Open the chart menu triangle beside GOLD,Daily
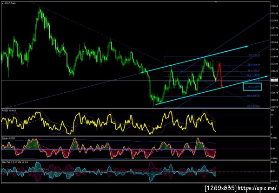This screenshot has width=279, height=193. coord(2,3)
